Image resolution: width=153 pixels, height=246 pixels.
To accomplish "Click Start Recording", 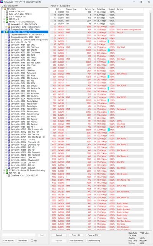I will (93, 241).
